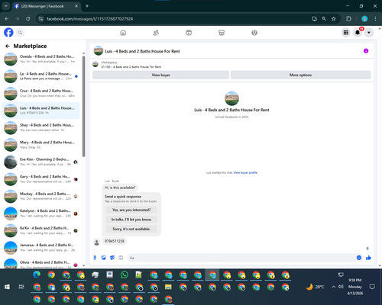Send a thumbs-up like
Viewport: 382px width, 305px height.
[368, 258]
